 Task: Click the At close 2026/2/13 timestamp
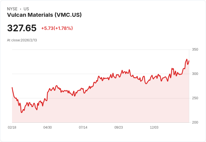click(22, 40)
